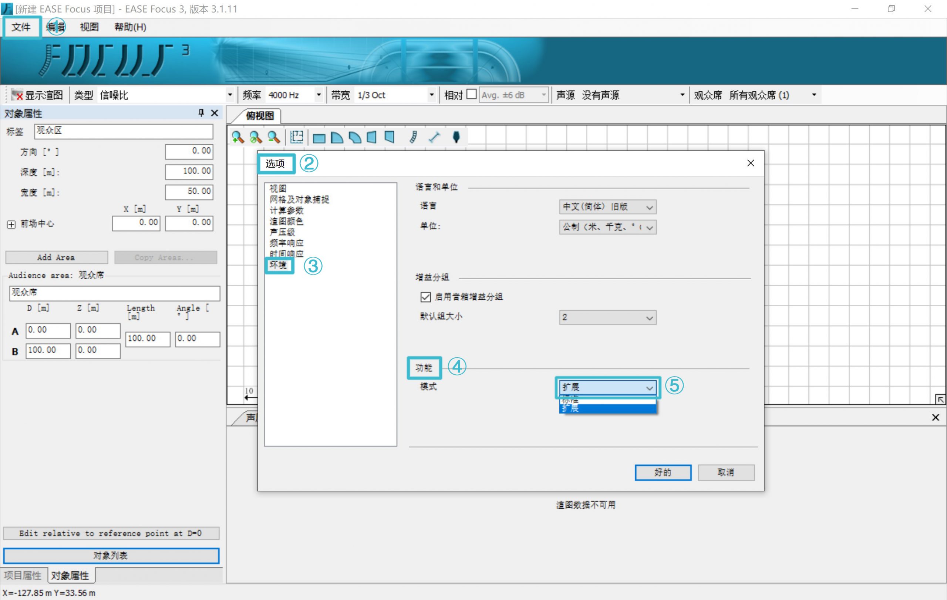The image size is (947, 600).
Task: Select the line array speaker tool
Action: 413,137
